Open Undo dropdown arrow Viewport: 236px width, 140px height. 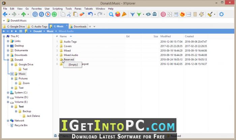pos(95,15)
